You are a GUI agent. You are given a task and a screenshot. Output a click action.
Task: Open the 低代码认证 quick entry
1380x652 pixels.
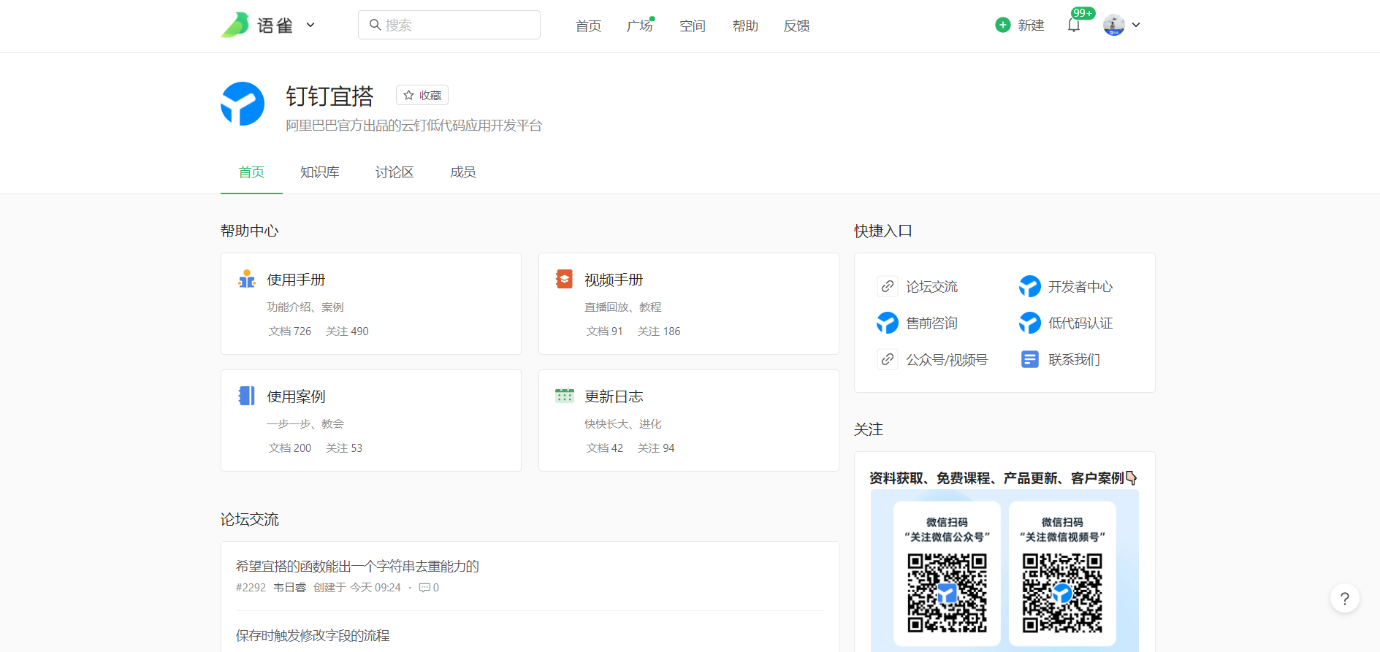tap(1080, 323)
